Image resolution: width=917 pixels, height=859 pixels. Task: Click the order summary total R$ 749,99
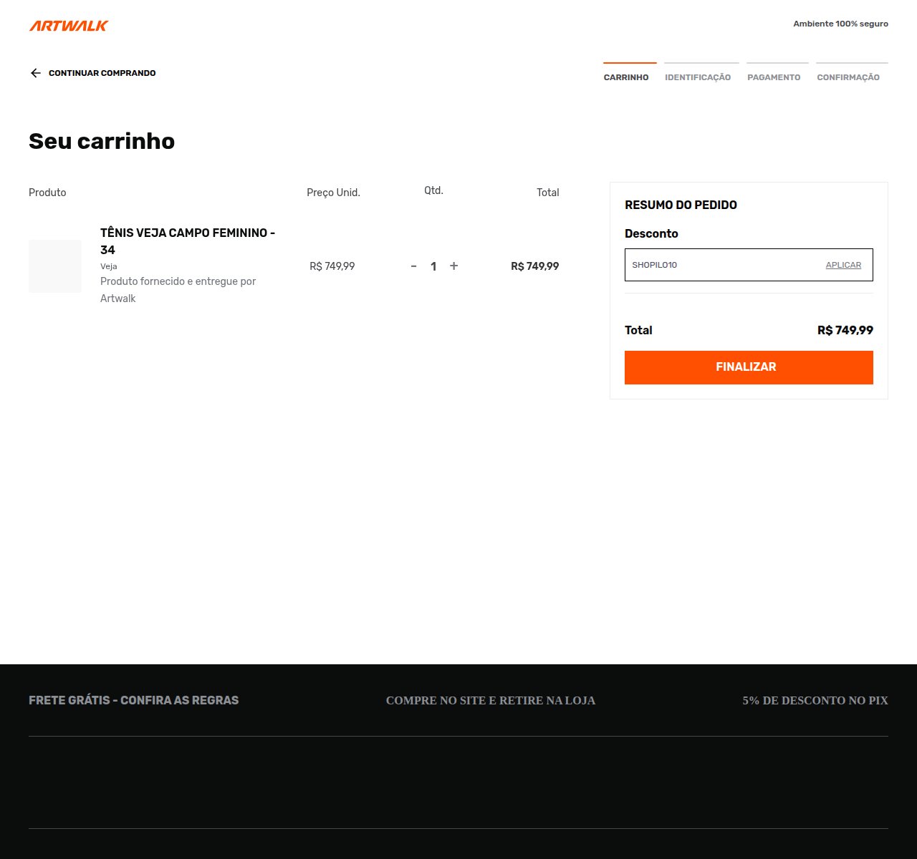(845, 331)
